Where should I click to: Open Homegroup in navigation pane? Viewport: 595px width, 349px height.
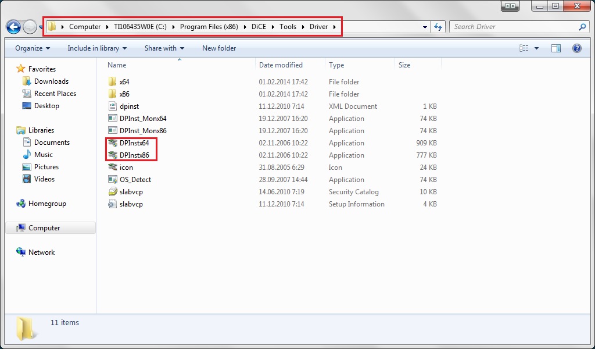pyautogui.click(x=47, y=204)
